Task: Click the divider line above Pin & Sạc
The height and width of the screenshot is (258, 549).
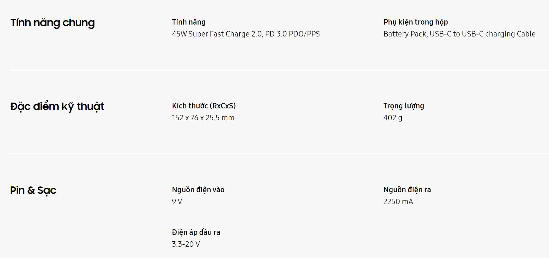Action: [280, 154]
